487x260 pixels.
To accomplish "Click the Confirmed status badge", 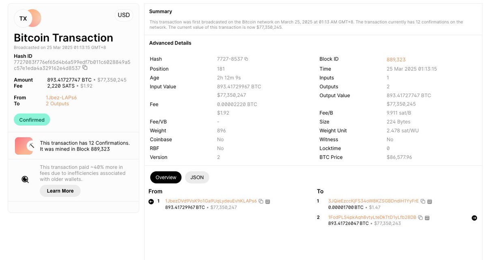I will coord(32,120).
